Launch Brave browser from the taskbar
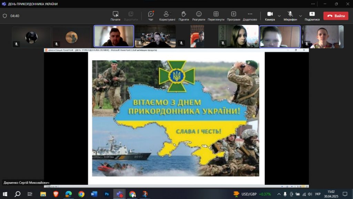The image size is (353, 199). (x=56, y=194)
